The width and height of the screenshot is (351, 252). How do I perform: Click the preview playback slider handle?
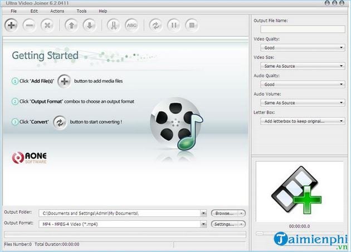(260, 234)
